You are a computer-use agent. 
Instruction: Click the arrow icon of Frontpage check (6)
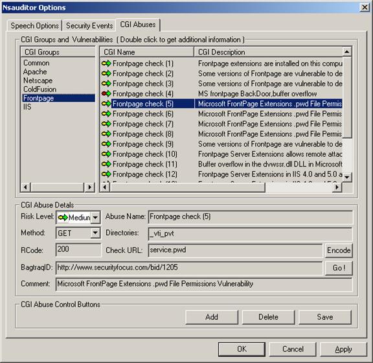(106, 113)
